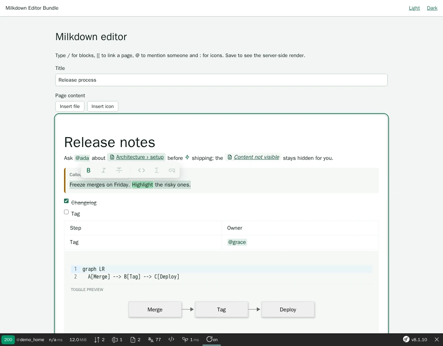Click the Deploy node in the diagram
443x346 pixels.
[288, 309]
